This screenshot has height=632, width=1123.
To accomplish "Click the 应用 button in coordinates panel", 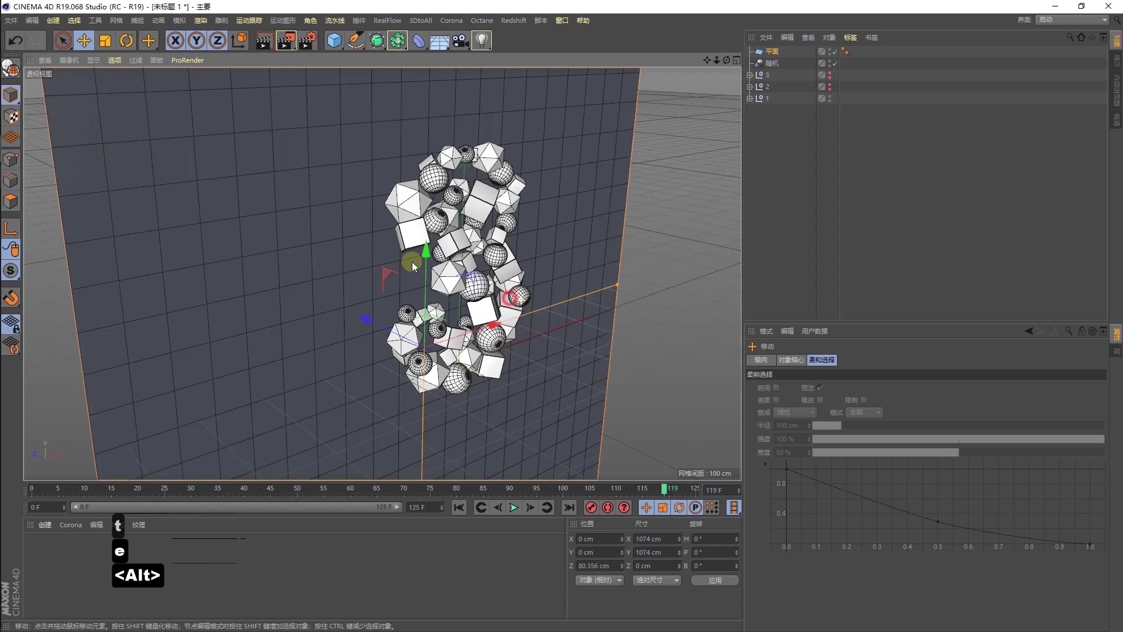I will [x=715, y=580].
